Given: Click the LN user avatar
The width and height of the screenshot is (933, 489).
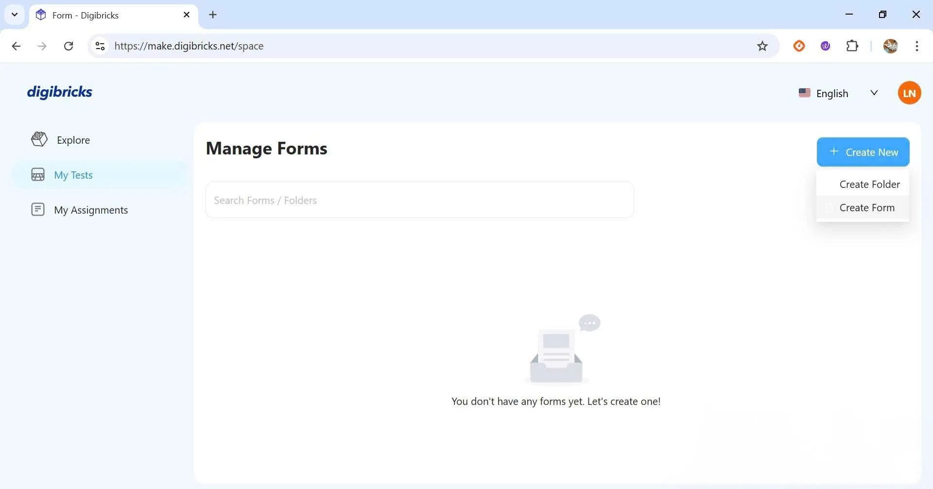Looking at the screenshot, I should click(x=909, y=93).
